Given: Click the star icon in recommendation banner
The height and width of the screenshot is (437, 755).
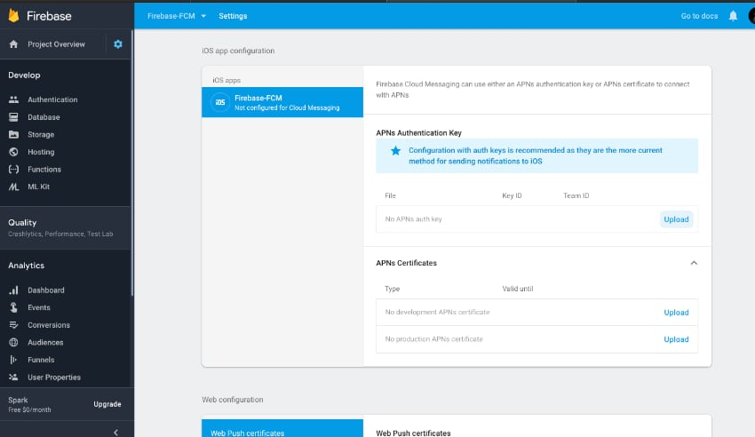Looking at the screenshot, I should pos(395,151).
